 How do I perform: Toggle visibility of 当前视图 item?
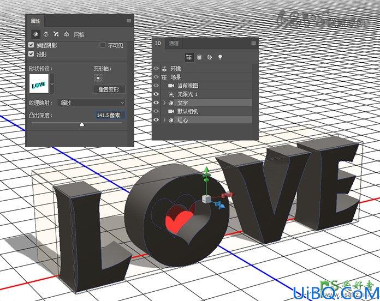pos(156,86)
